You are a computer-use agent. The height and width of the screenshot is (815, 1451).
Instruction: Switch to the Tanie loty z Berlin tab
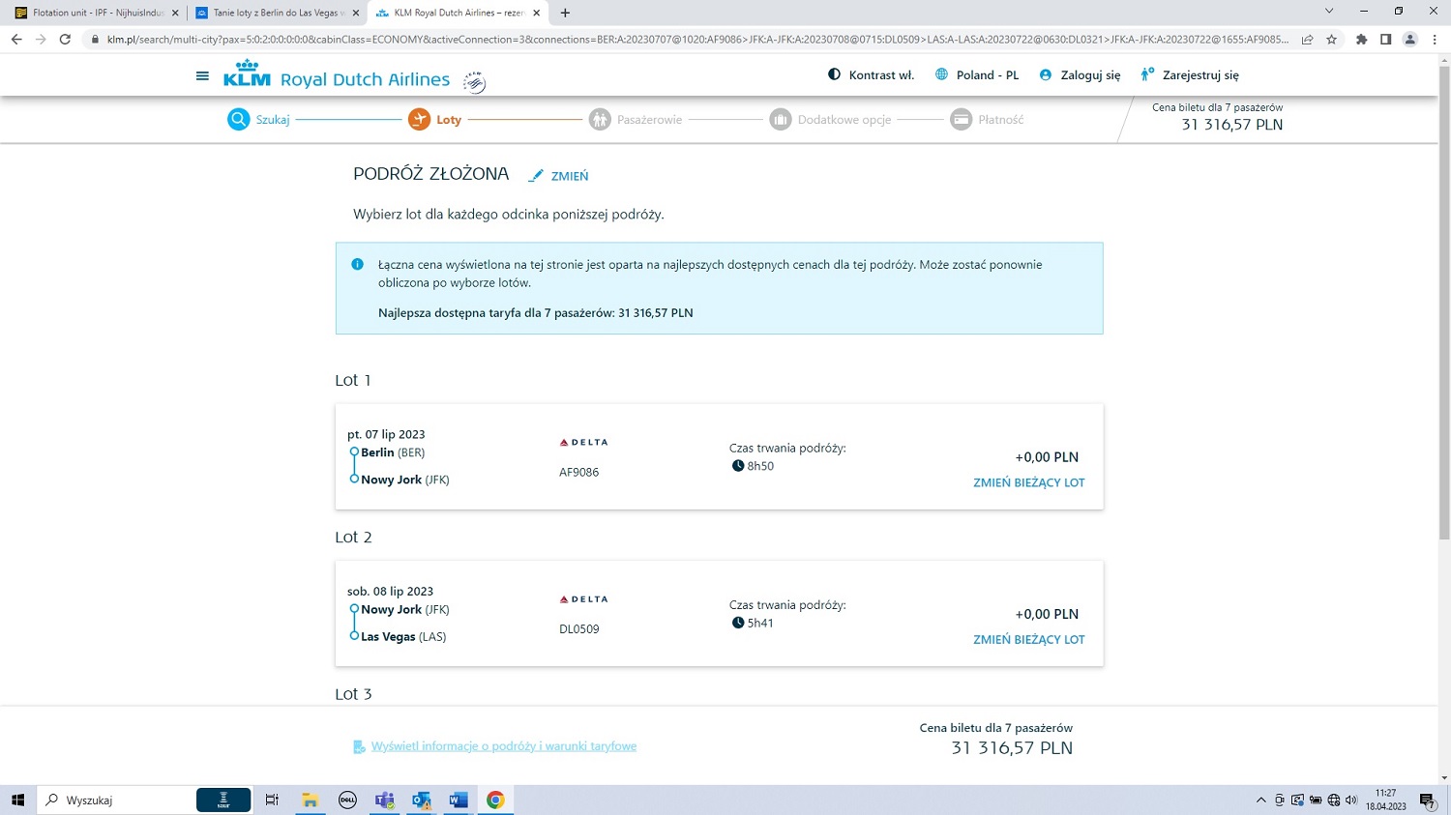[277, 13]
